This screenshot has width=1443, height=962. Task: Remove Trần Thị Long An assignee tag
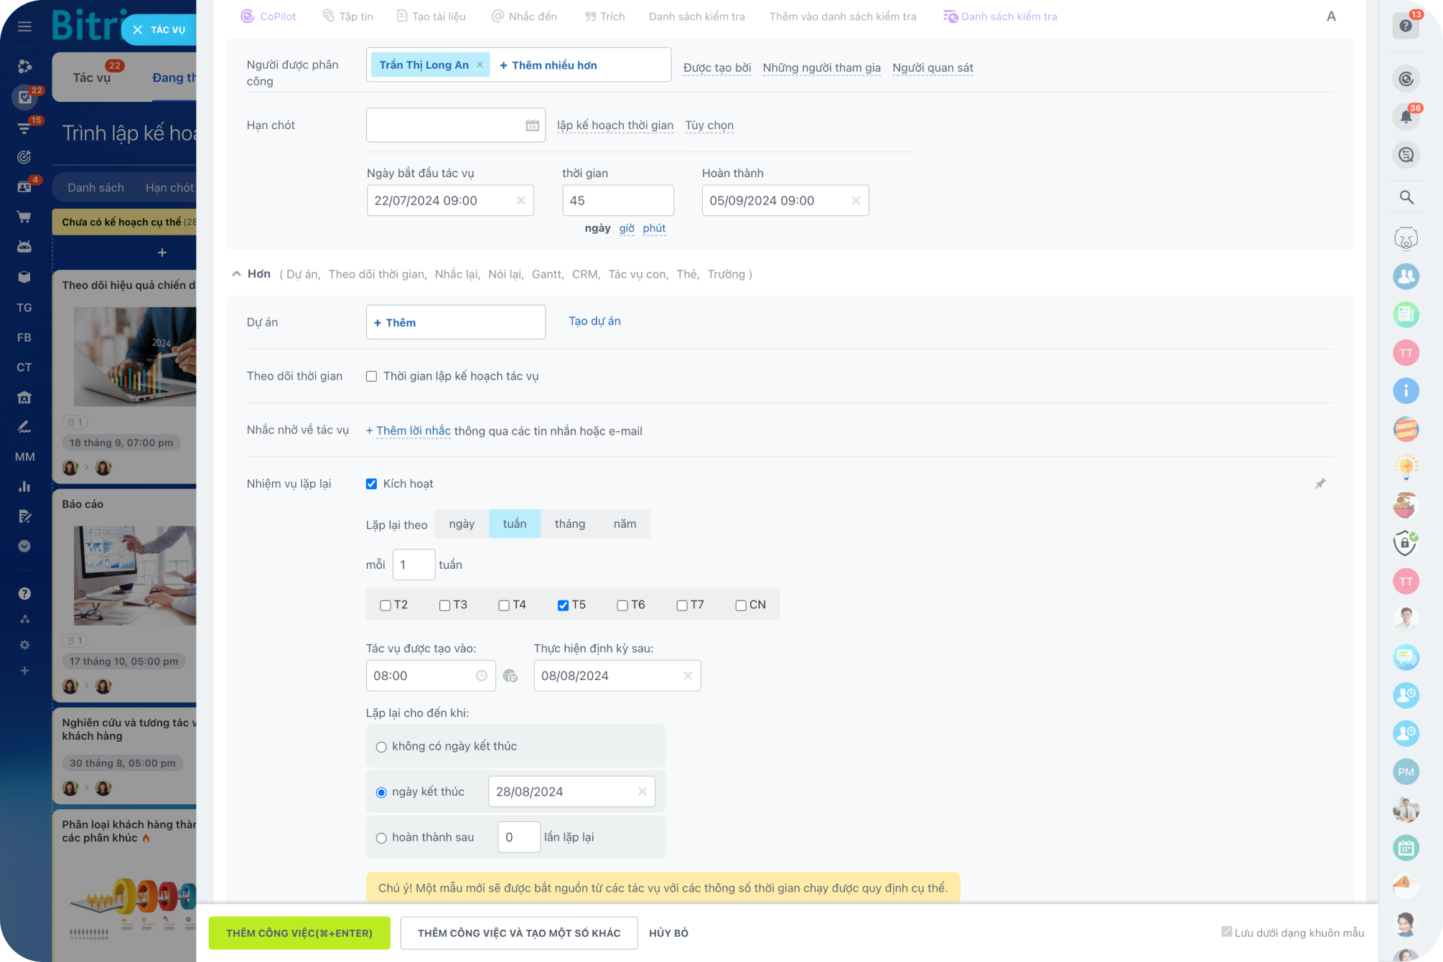coord(480,65)
